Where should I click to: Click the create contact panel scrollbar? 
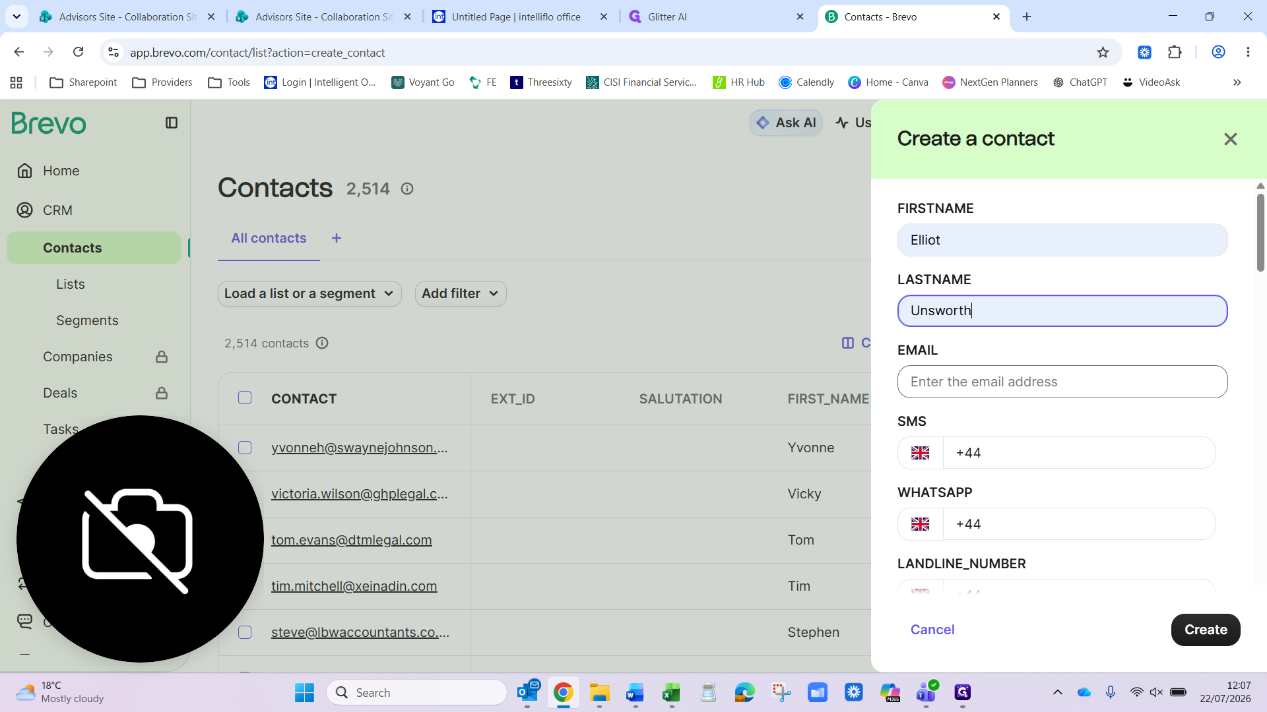[x=1260, y=233]
